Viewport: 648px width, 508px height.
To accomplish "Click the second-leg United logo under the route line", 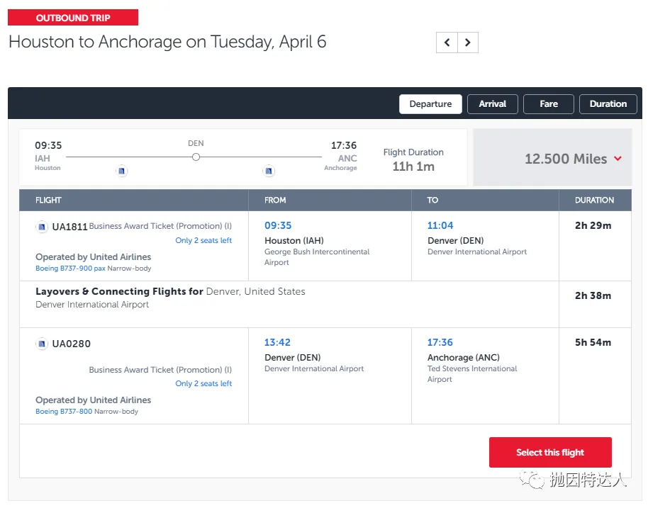I will pos(269,171).
